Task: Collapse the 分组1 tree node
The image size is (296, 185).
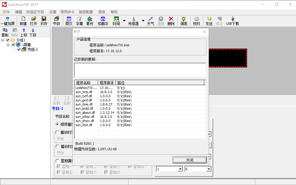Action: click(2, 40)
